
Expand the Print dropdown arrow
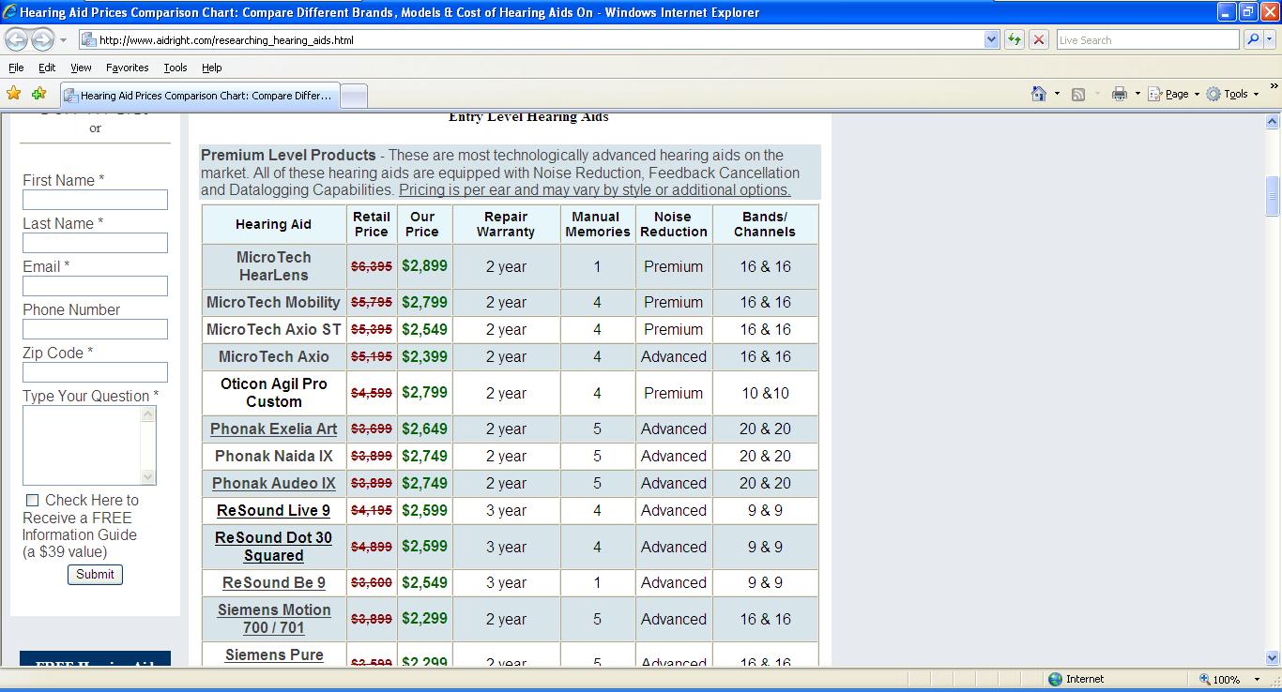[1137, 94]
